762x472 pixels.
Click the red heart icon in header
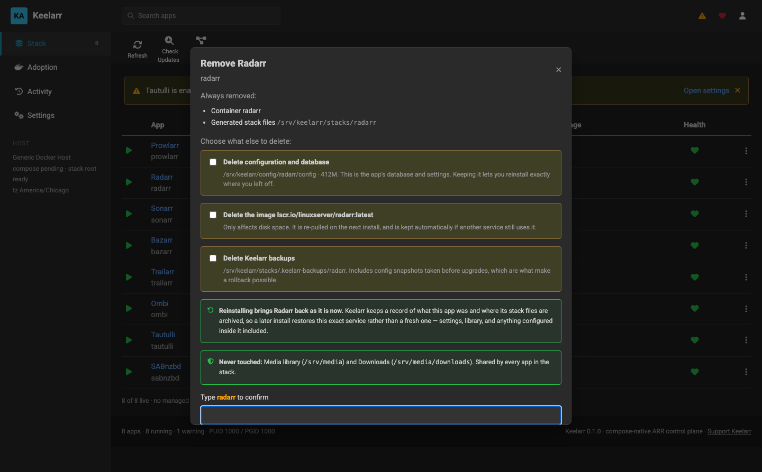pos(722,16)
